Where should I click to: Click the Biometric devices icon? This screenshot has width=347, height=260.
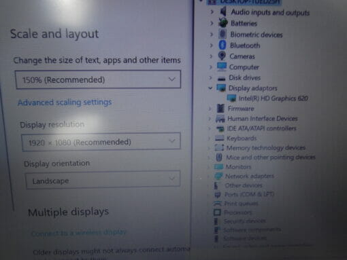coord(222,34)
